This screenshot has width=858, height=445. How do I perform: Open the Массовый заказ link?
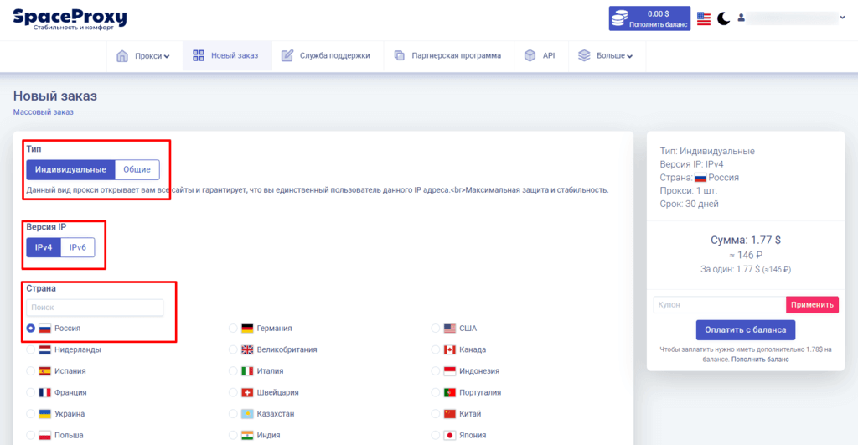point(44,111)
